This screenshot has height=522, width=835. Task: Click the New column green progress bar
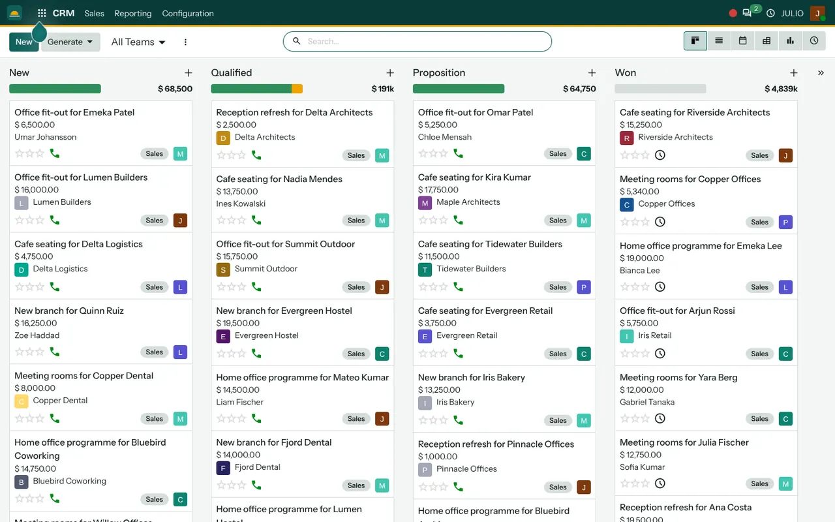click(x=55, y=89)
